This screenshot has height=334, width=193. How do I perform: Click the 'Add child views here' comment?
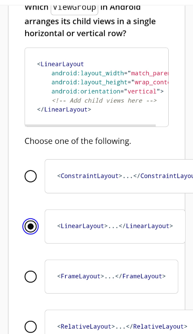104,100
